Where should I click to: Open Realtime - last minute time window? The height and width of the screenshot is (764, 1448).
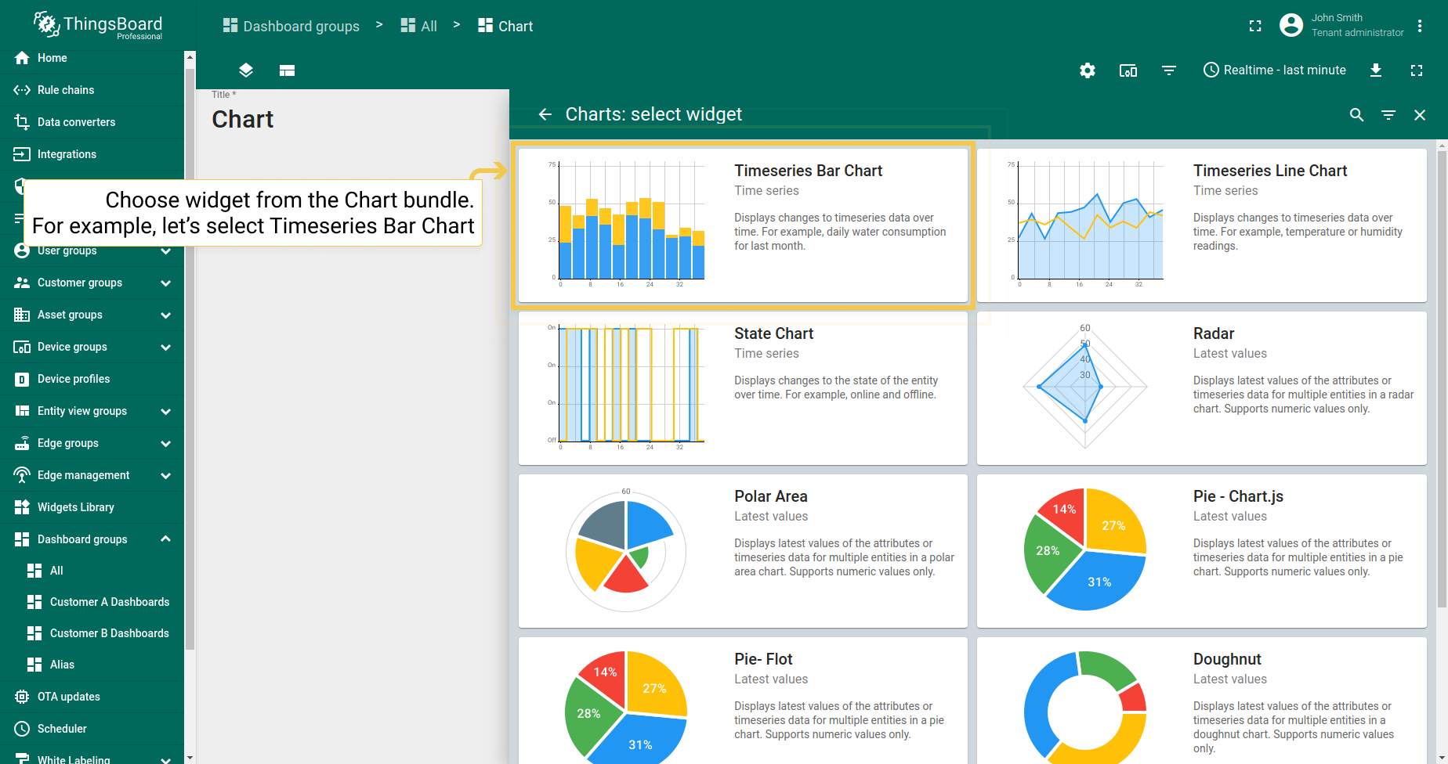point(1275,70)
